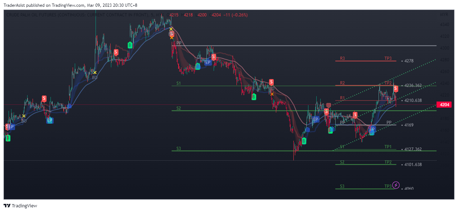Click the PP label at right end of 4169 line
The width and height of the screenshot is (458, 212).
(x=389, y=122)
